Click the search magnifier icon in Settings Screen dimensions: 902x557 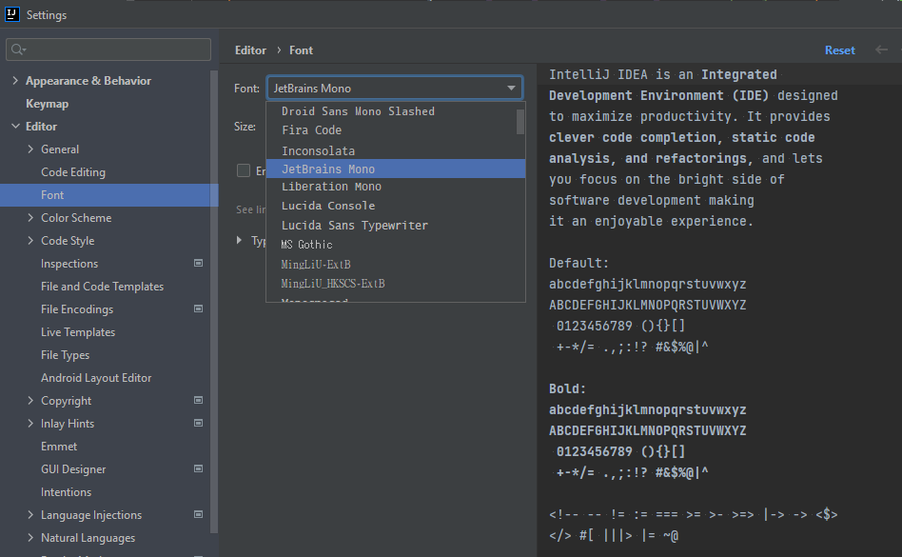pos(18,50)
